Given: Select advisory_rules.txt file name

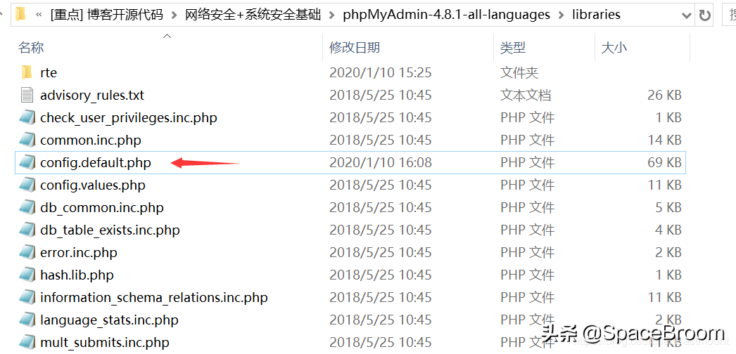Looking at the screenshot, I should click(92, 95).
